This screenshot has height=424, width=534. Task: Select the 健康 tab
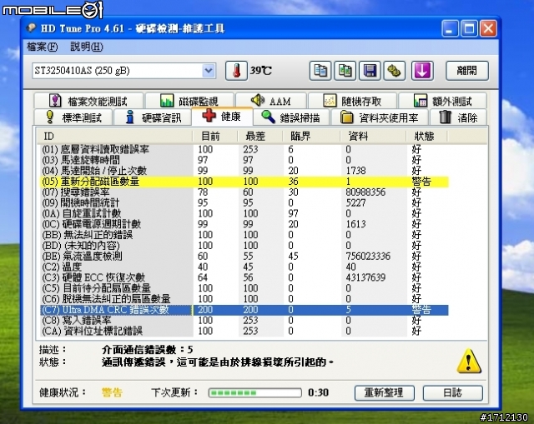(x=222, y=117)
